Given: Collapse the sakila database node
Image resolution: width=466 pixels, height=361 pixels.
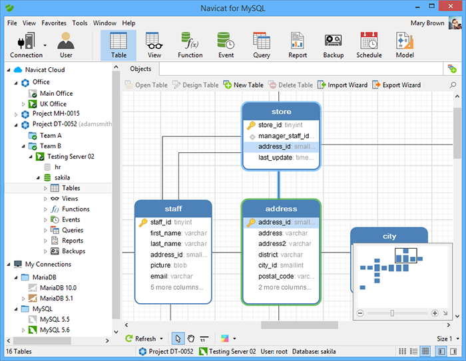Looking at the screenshot, I should [38, 178].
